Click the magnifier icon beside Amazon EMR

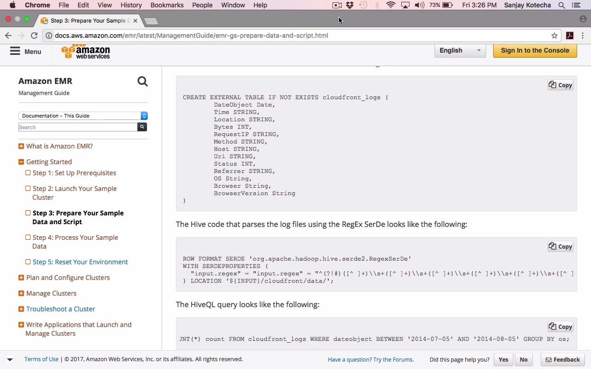[x=142, y=82]
